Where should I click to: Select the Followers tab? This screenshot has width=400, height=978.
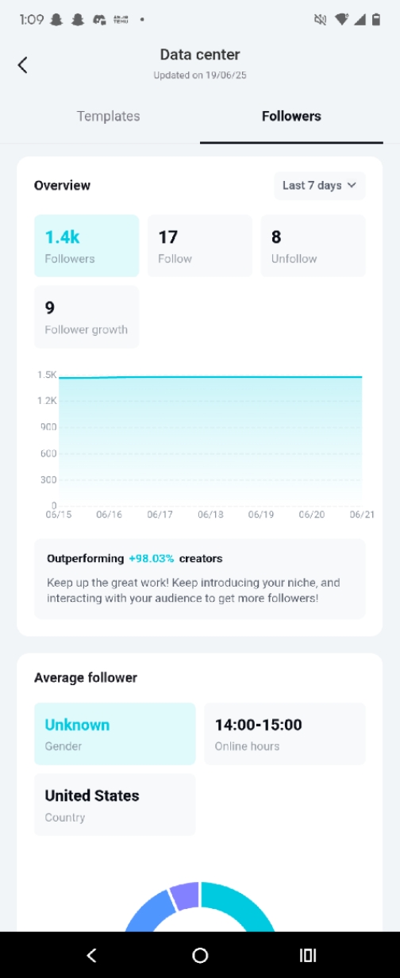[x=291, y=116]
